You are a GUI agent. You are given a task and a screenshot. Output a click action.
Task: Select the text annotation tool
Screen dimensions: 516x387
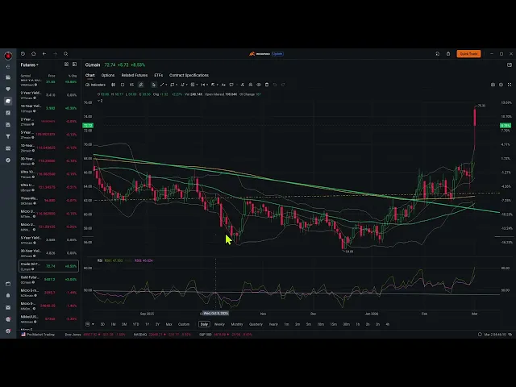223,85
